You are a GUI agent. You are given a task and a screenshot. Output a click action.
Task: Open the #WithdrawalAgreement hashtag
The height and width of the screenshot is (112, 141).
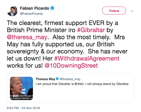point(87,59)
